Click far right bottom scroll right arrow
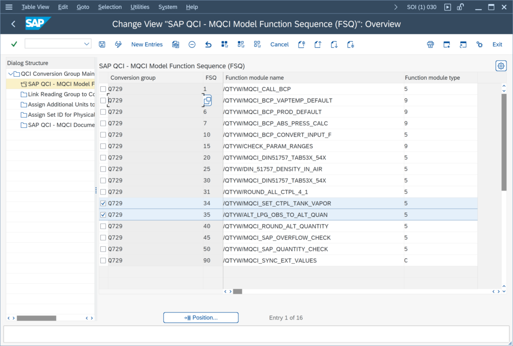 pos(498,291)
